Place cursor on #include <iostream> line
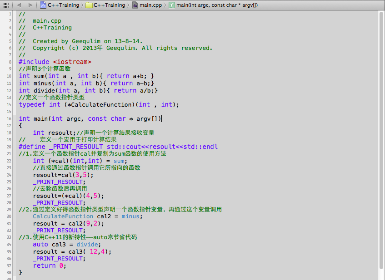Screen dimensions: 385x280 point(55,62)
